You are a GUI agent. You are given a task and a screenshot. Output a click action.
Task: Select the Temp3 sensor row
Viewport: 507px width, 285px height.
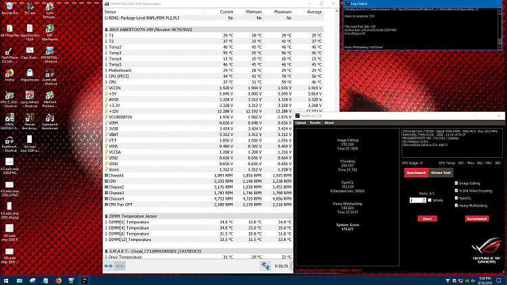214,53
